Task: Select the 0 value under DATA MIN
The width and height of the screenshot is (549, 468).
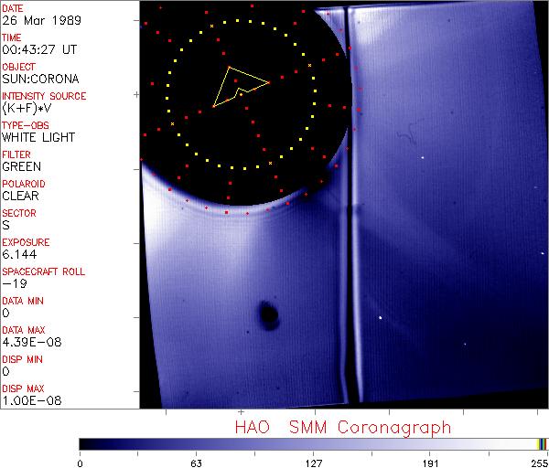Action: (6, 313)
